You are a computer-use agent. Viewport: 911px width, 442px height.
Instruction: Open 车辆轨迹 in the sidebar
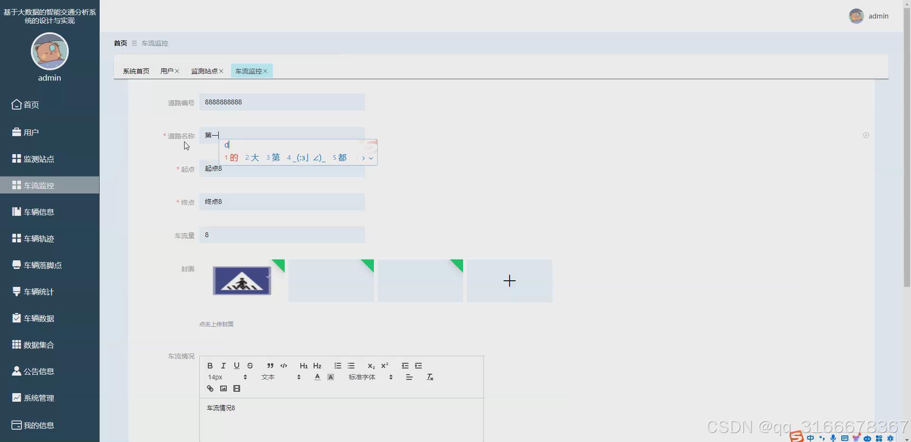[x=50, y=239]
